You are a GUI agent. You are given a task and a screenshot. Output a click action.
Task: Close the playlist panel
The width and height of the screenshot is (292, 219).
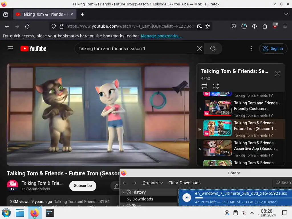point(277,74)
